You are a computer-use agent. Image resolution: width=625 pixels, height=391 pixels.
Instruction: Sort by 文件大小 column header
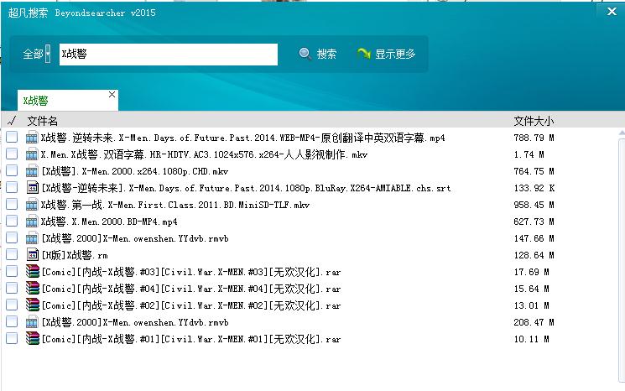(534, 121)
